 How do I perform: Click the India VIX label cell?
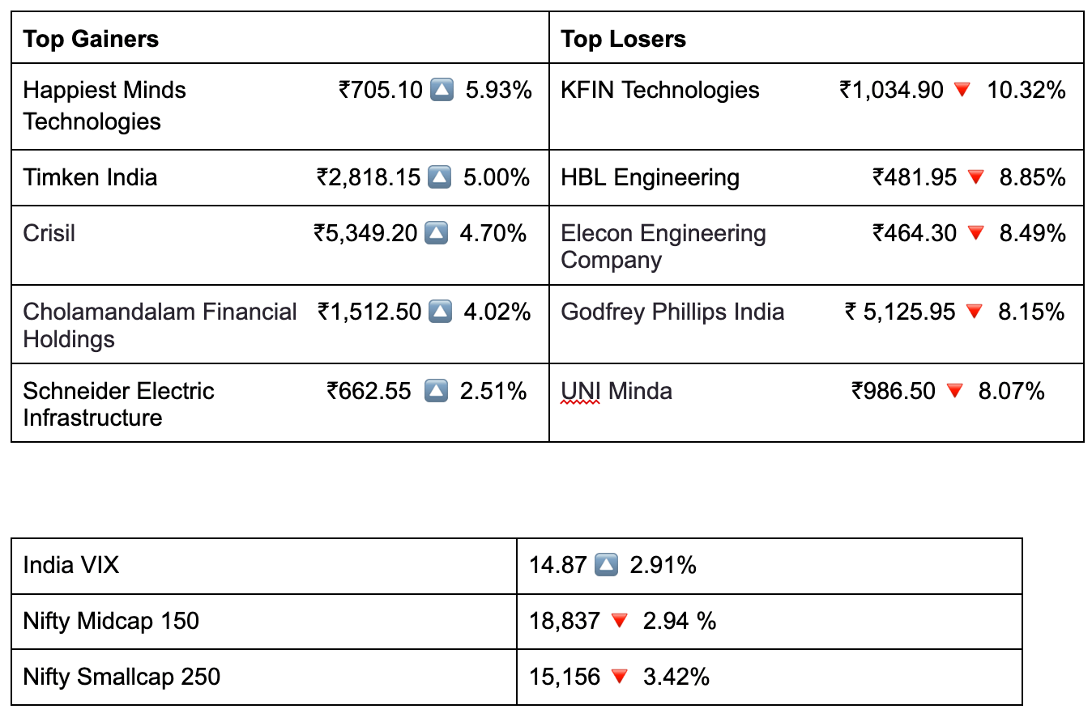[x=71, y=565]
